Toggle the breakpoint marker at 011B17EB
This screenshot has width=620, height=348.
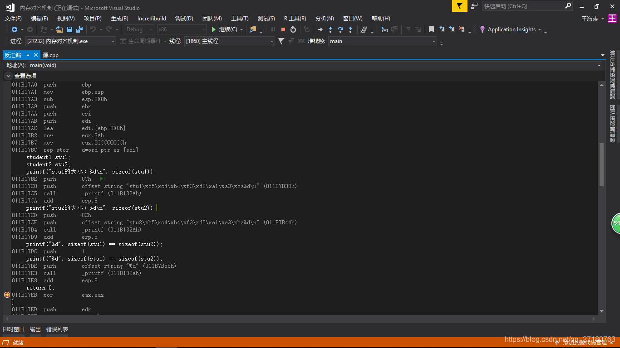coord(7,295)
